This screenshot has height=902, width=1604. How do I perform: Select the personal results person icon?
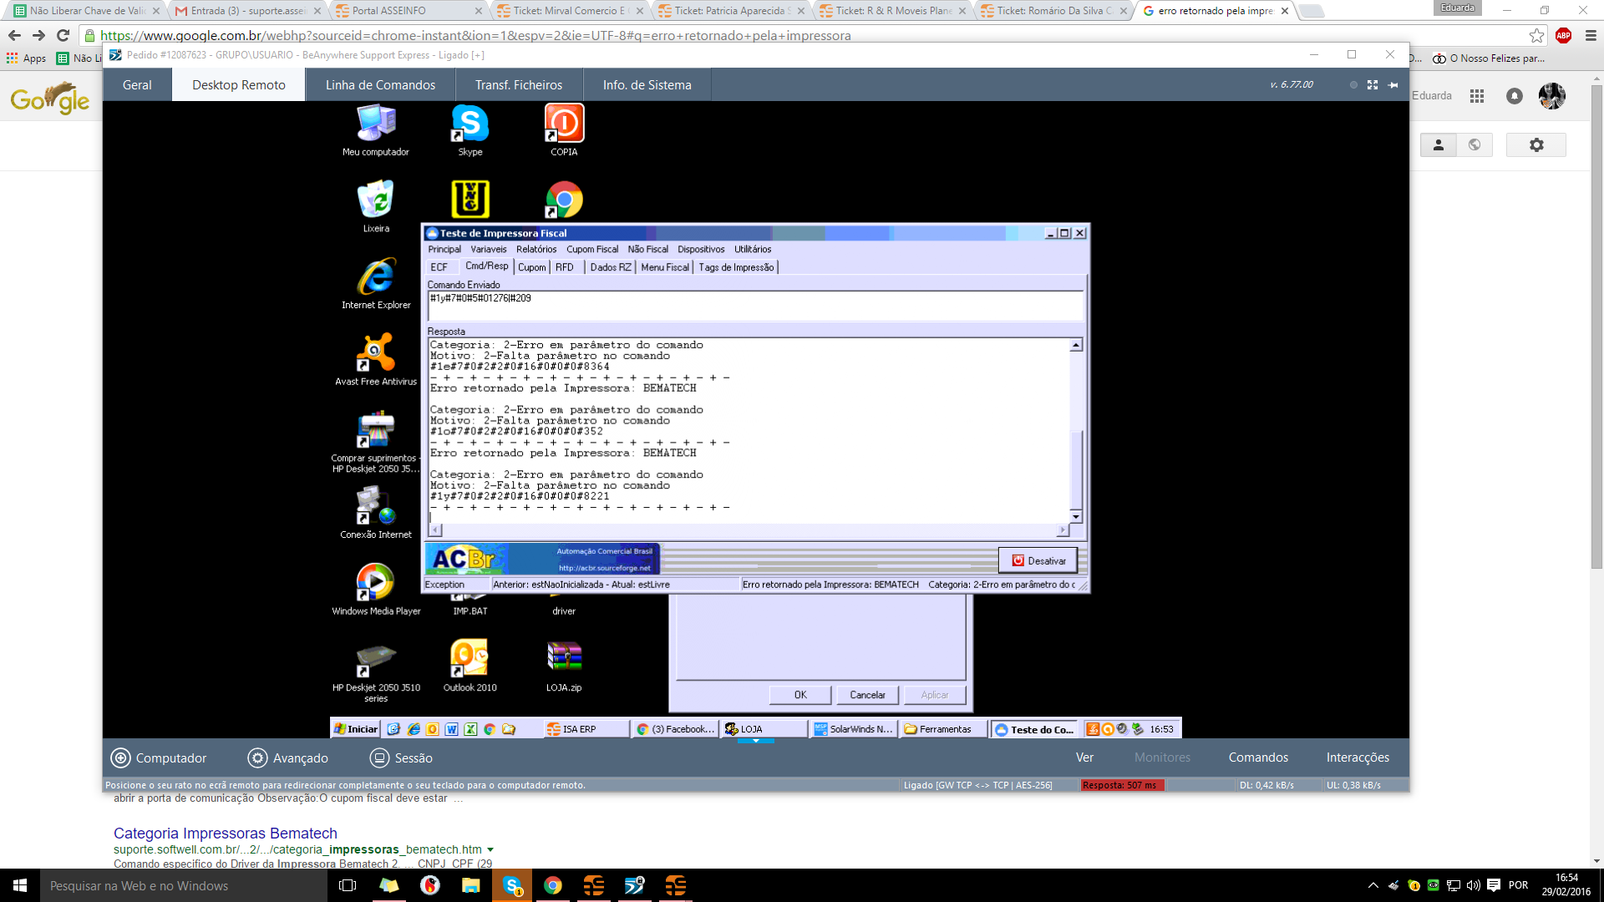(x=1439, y=145)
